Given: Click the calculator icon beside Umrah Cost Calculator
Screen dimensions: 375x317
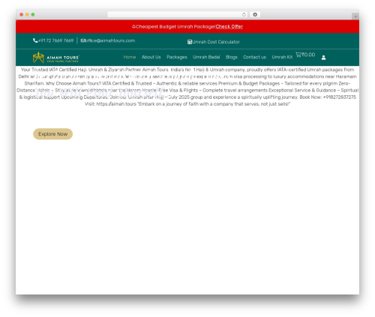Looking at the screenshot, I should click(190, 42).
